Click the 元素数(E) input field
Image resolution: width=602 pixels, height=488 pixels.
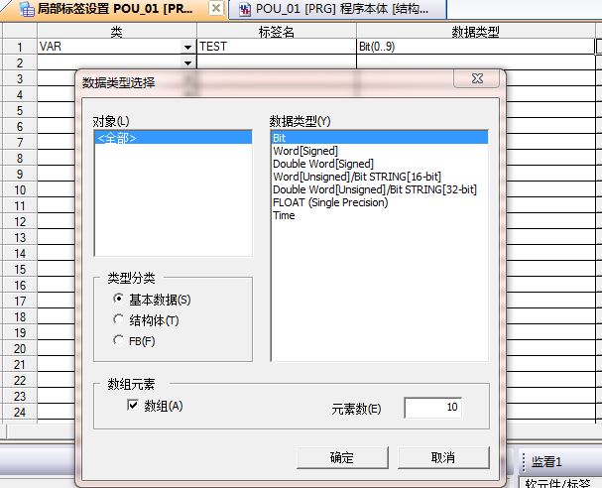coord(432,408)
